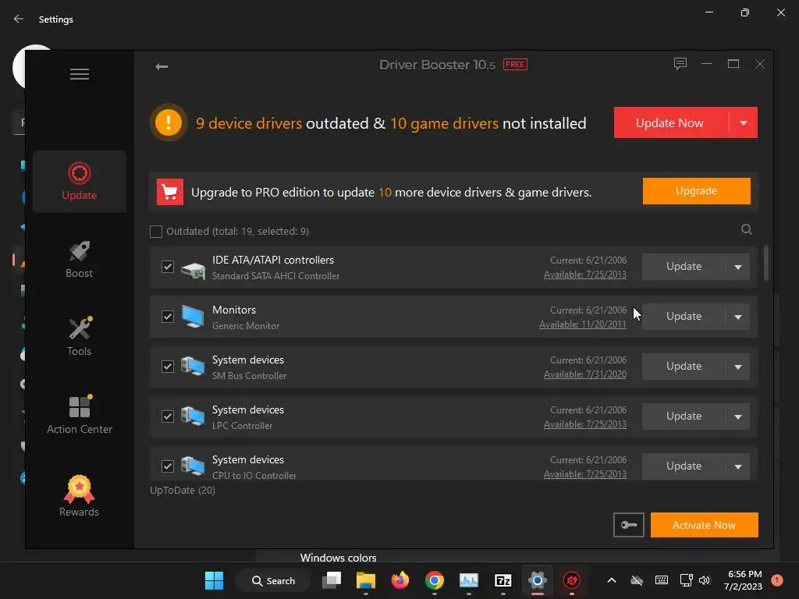This screenshot has height=599, width=799.
Task: Open the hamburger menu in Driver Booster
Action: [x=80, y=74]
